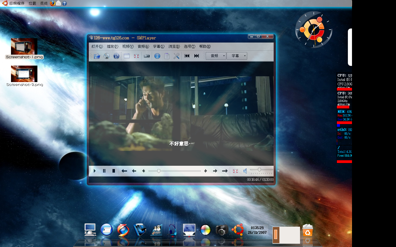
Task: Click the video display area
Action: pos(181,113)
